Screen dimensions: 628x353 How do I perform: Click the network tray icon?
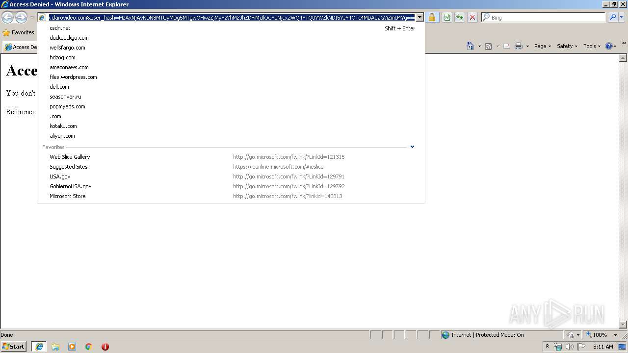tap(557, 347)
